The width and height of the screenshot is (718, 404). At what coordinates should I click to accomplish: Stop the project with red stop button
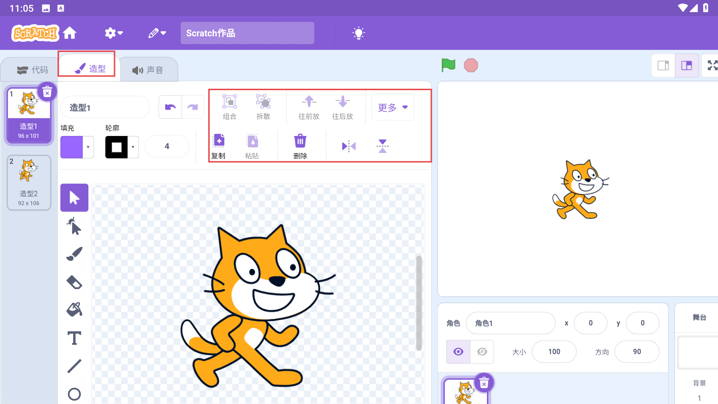pyautogui.click(x=471, y=66)
